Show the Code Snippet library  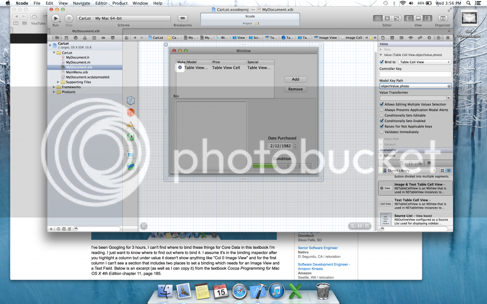click(x=410, y=163)
